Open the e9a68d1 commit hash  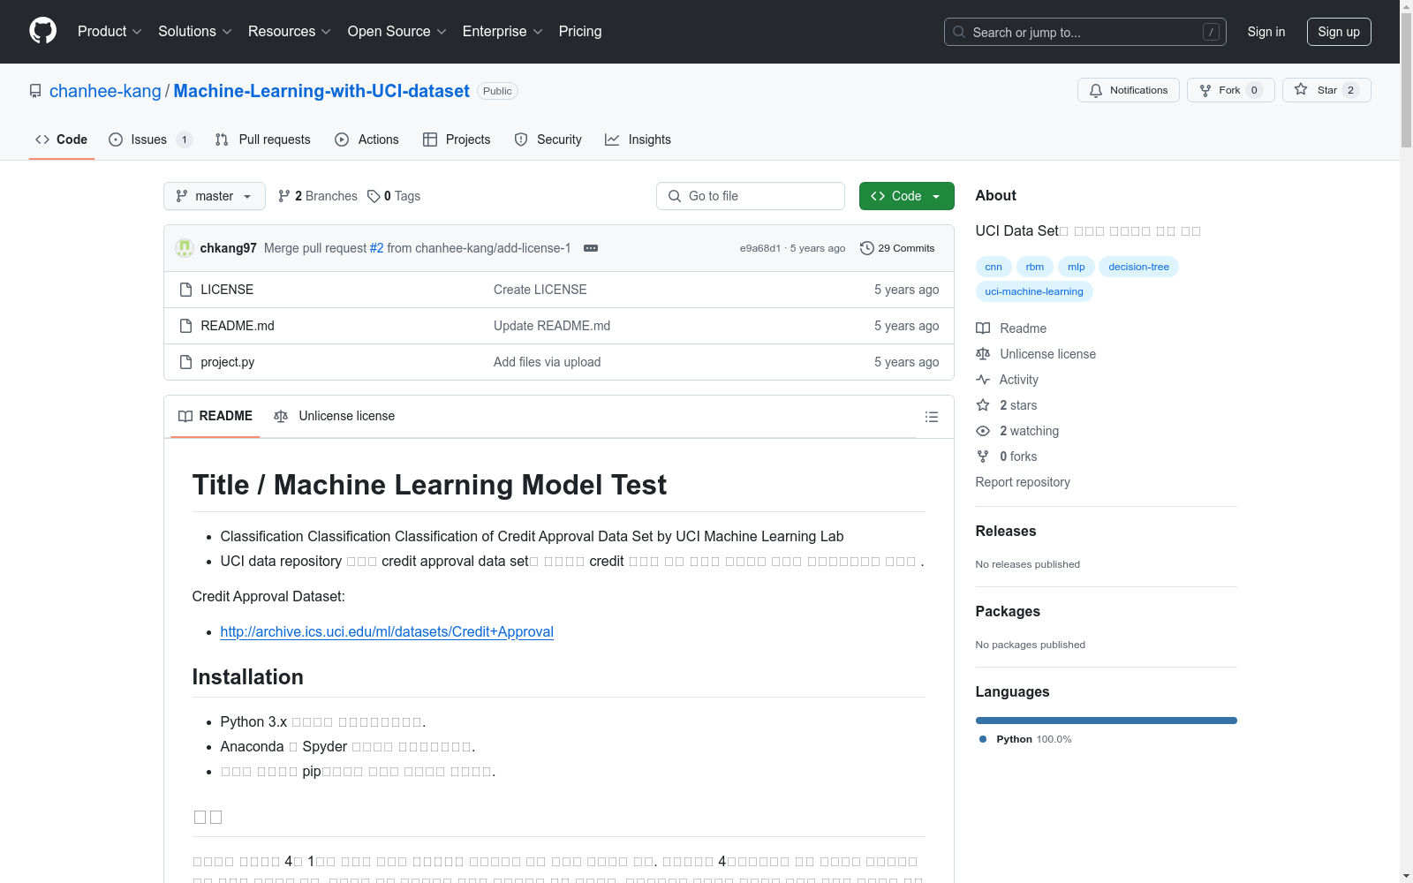tap(760, 248)
